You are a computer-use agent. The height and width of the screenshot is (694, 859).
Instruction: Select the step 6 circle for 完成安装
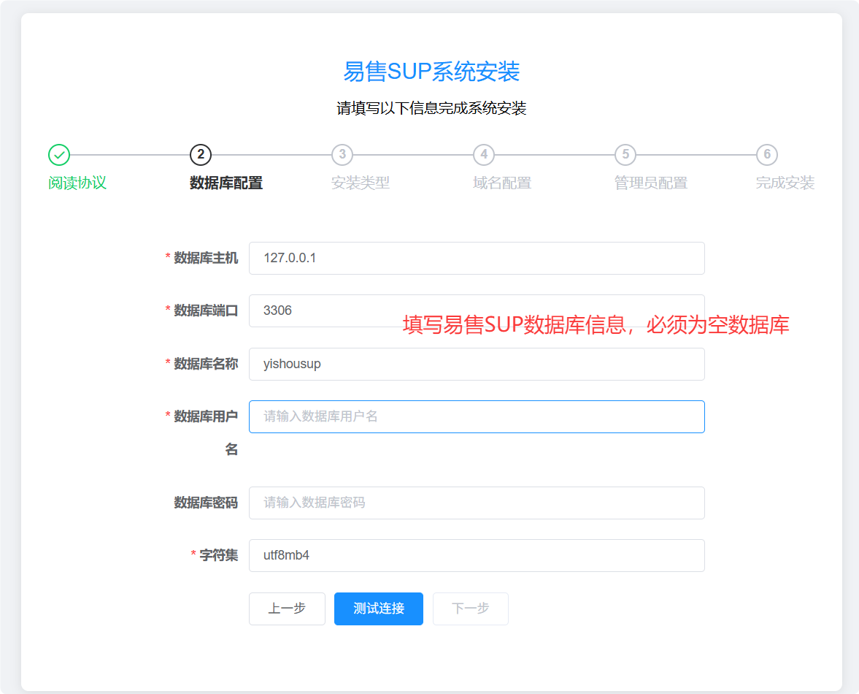tap(766, 155)
